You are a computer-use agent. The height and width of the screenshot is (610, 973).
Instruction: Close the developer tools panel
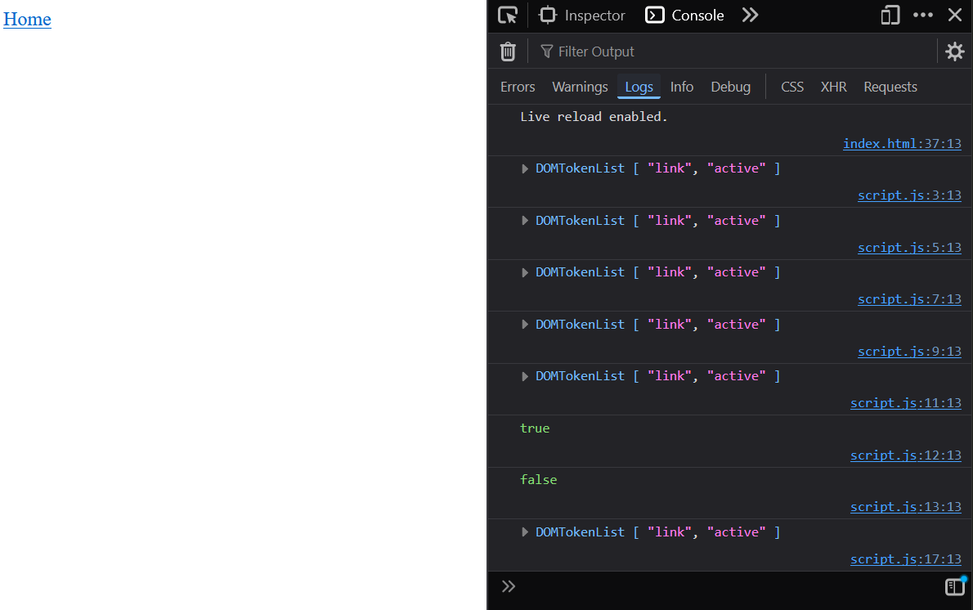pos(955,16)
